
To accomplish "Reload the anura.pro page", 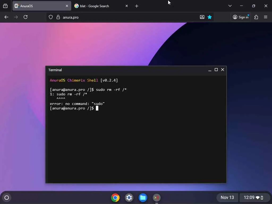I will (x=25, y=17).
